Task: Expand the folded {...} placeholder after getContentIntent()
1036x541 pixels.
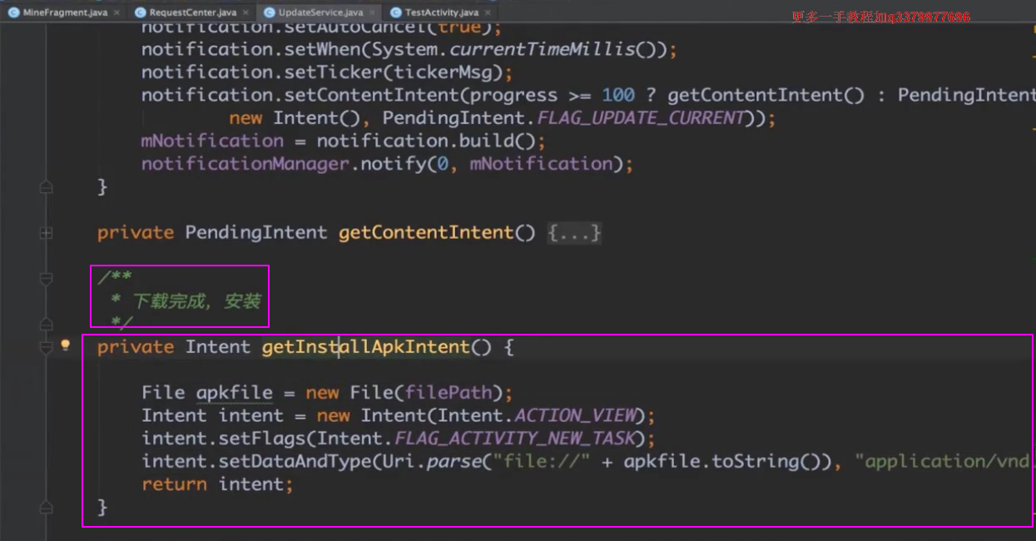Action: (574, 233)
